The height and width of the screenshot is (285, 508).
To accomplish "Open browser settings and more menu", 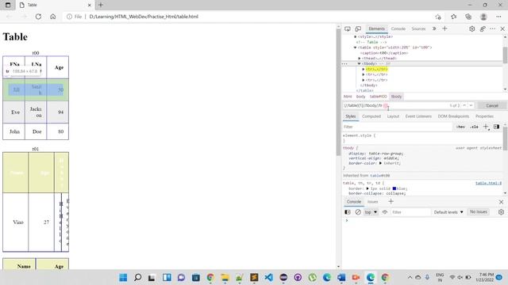I will (x=498, y=17).
